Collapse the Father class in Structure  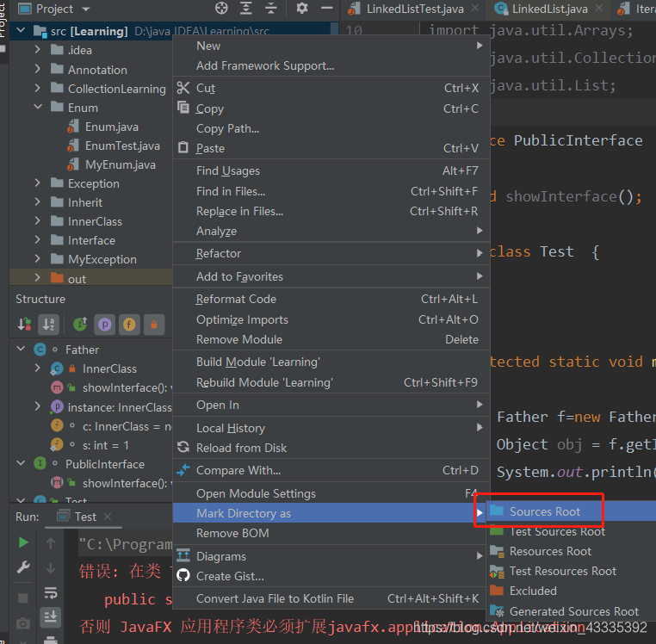click(x=21, y=349)
